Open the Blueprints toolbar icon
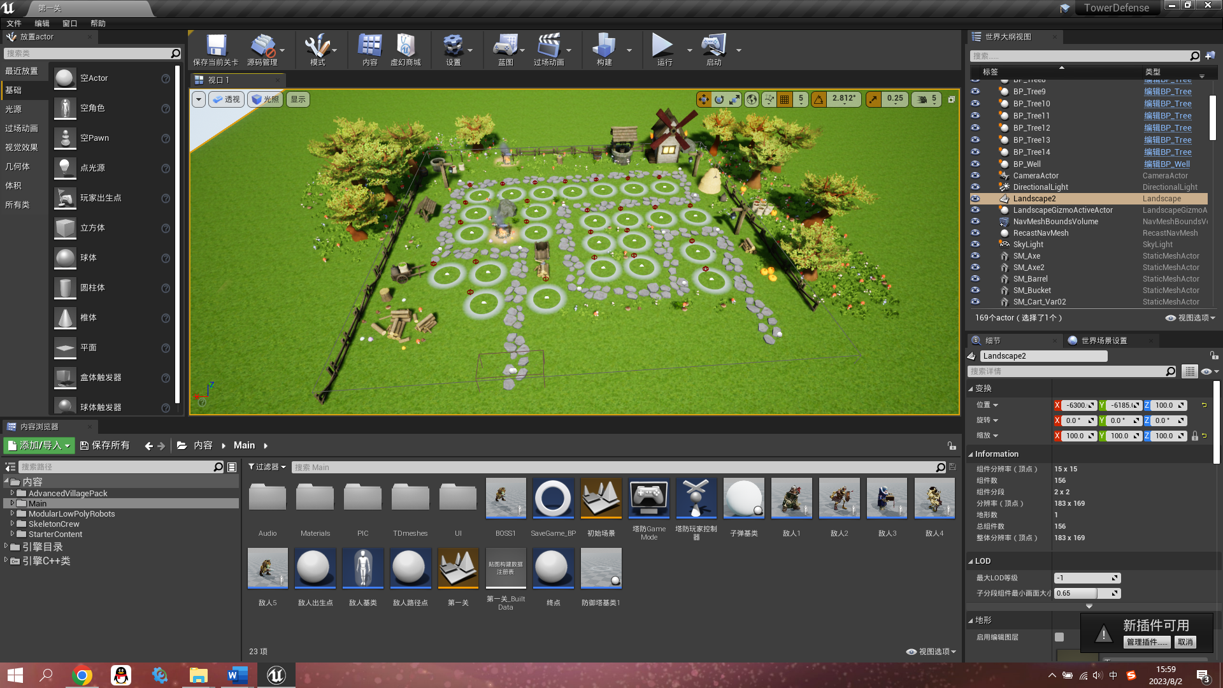The height and width of the screenshot is (688, 1223). coord(505,47)
